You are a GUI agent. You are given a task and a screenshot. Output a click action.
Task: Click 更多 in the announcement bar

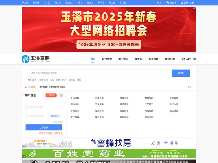(190, 87)
